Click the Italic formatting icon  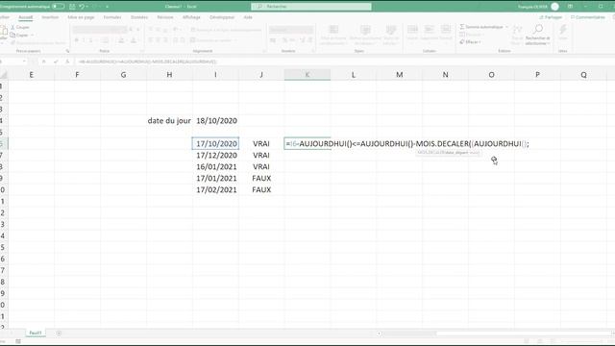(x=84, y=40)
